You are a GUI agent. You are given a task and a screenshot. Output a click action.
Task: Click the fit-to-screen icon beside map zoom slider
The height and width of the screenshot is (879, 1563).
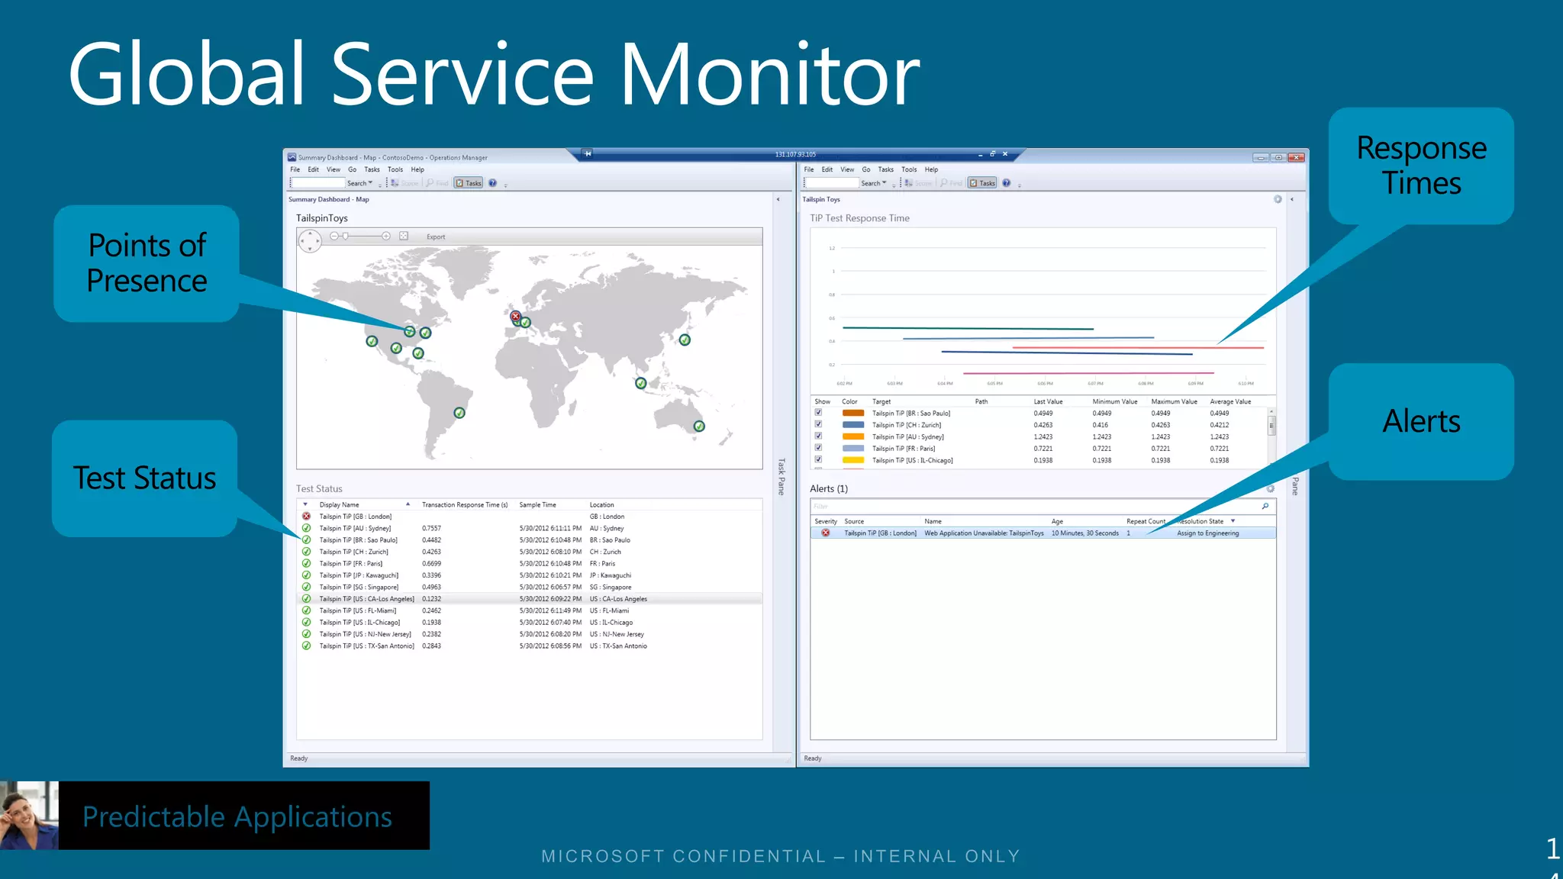tap(404, 237)
